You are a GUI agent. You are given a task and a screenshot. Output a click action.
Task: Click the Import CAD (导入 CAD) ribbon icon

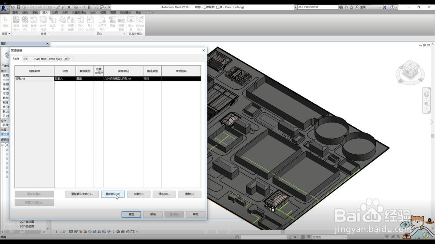click(x=81, y=23)
